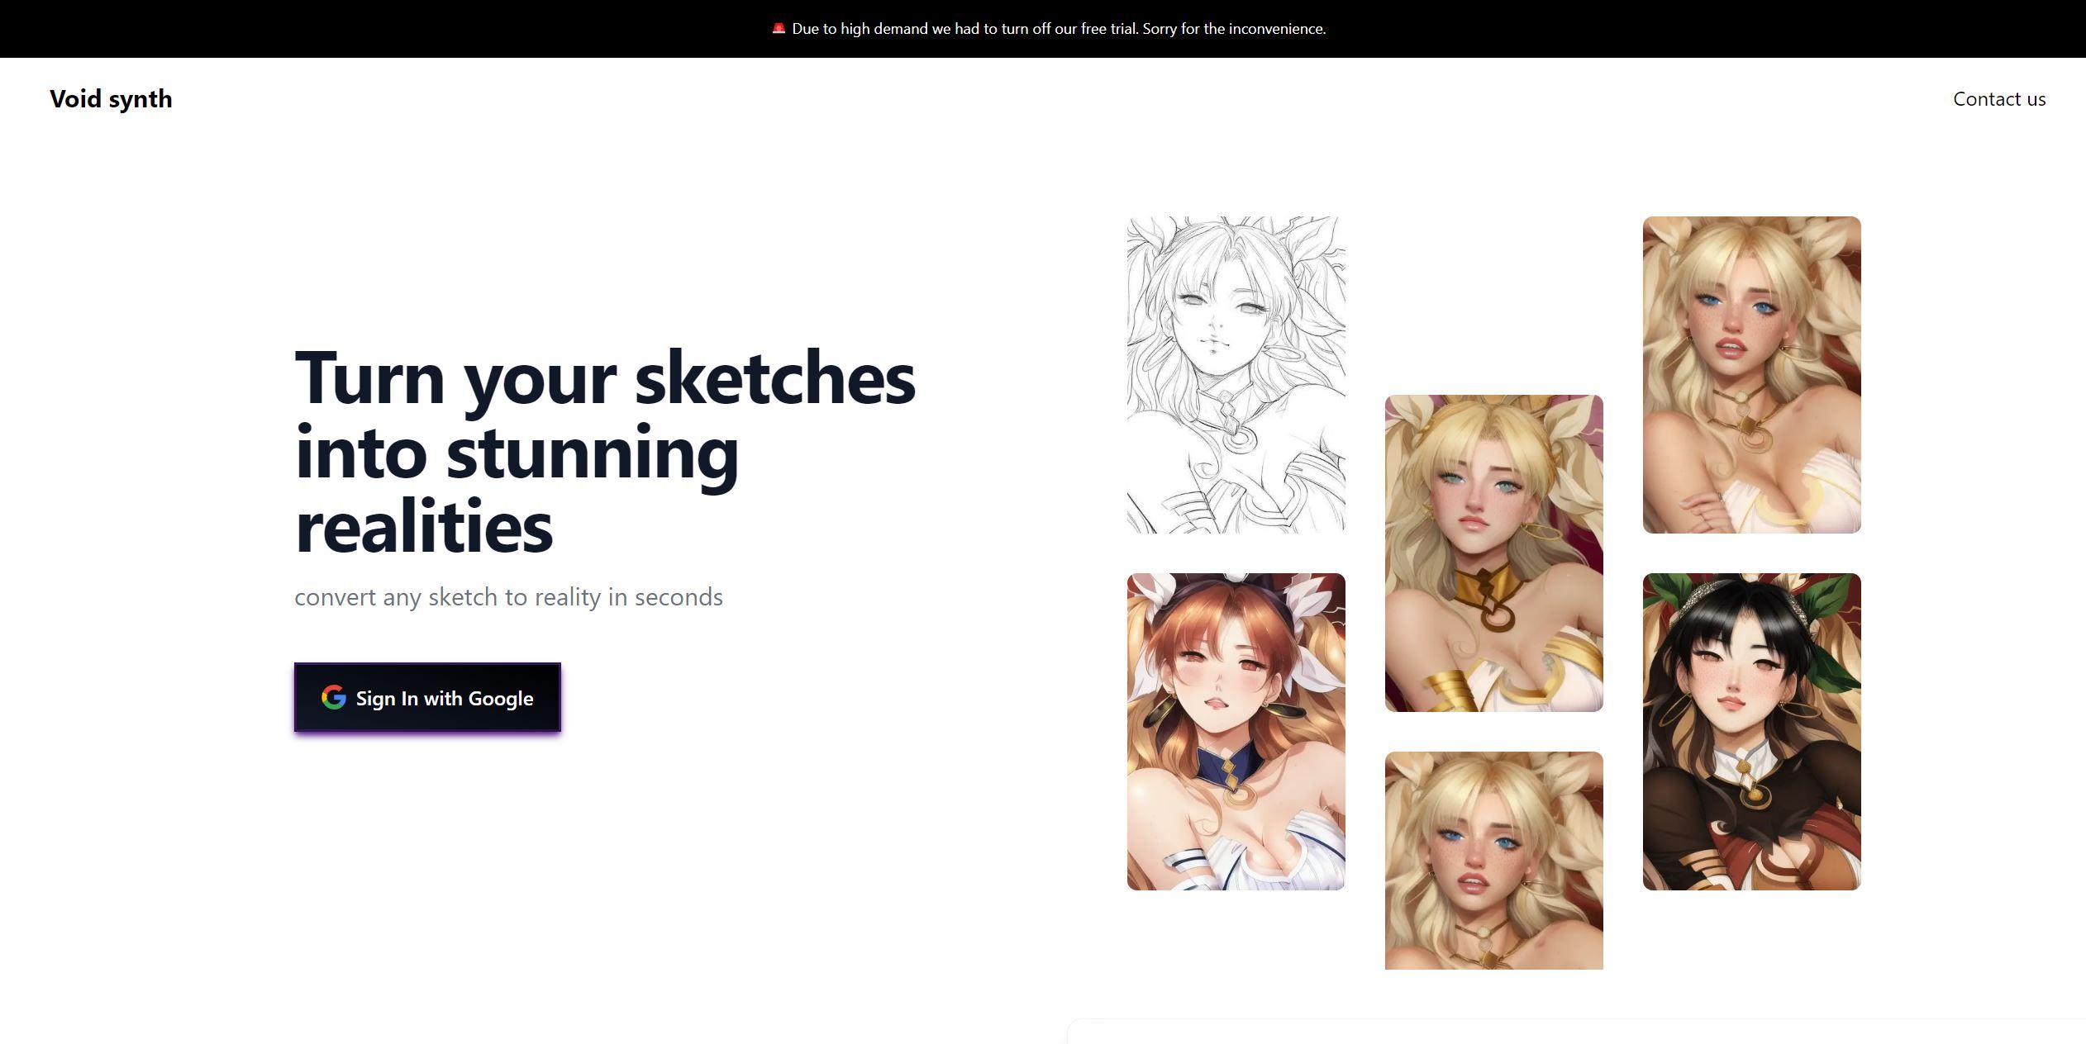Viewport: 2086px width, 1044px height.
Task: Click the word 'stunning' in the headline
Action: 592,453
